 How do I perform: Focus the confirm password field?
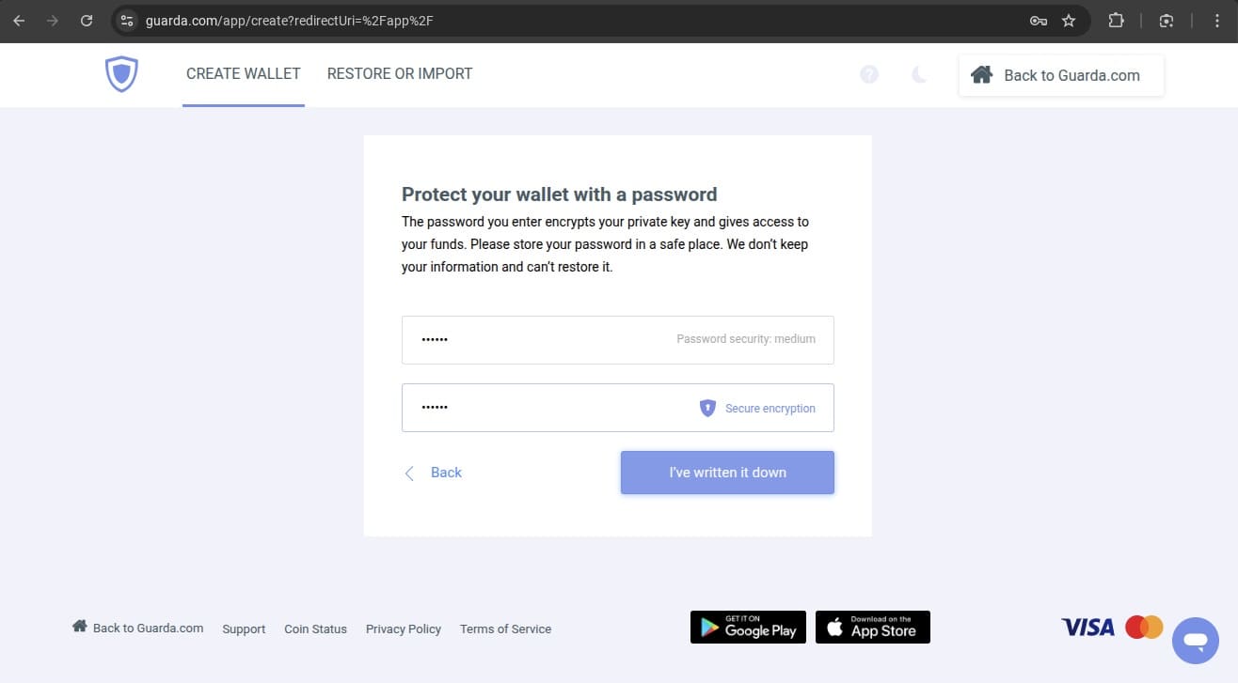(x=618, y=408)
